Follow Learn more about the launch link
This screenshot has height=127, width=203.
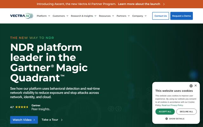coord(139,4)
